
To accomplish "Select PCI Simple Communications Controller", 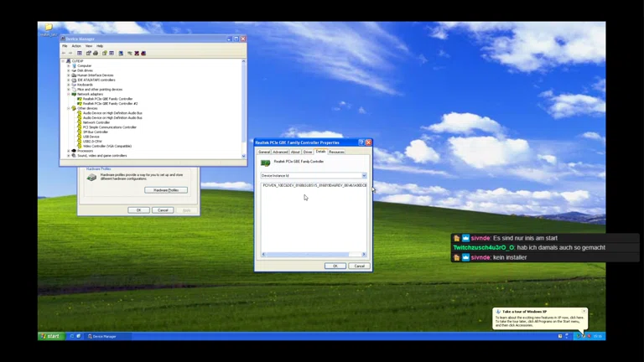I will pos(110,127).
